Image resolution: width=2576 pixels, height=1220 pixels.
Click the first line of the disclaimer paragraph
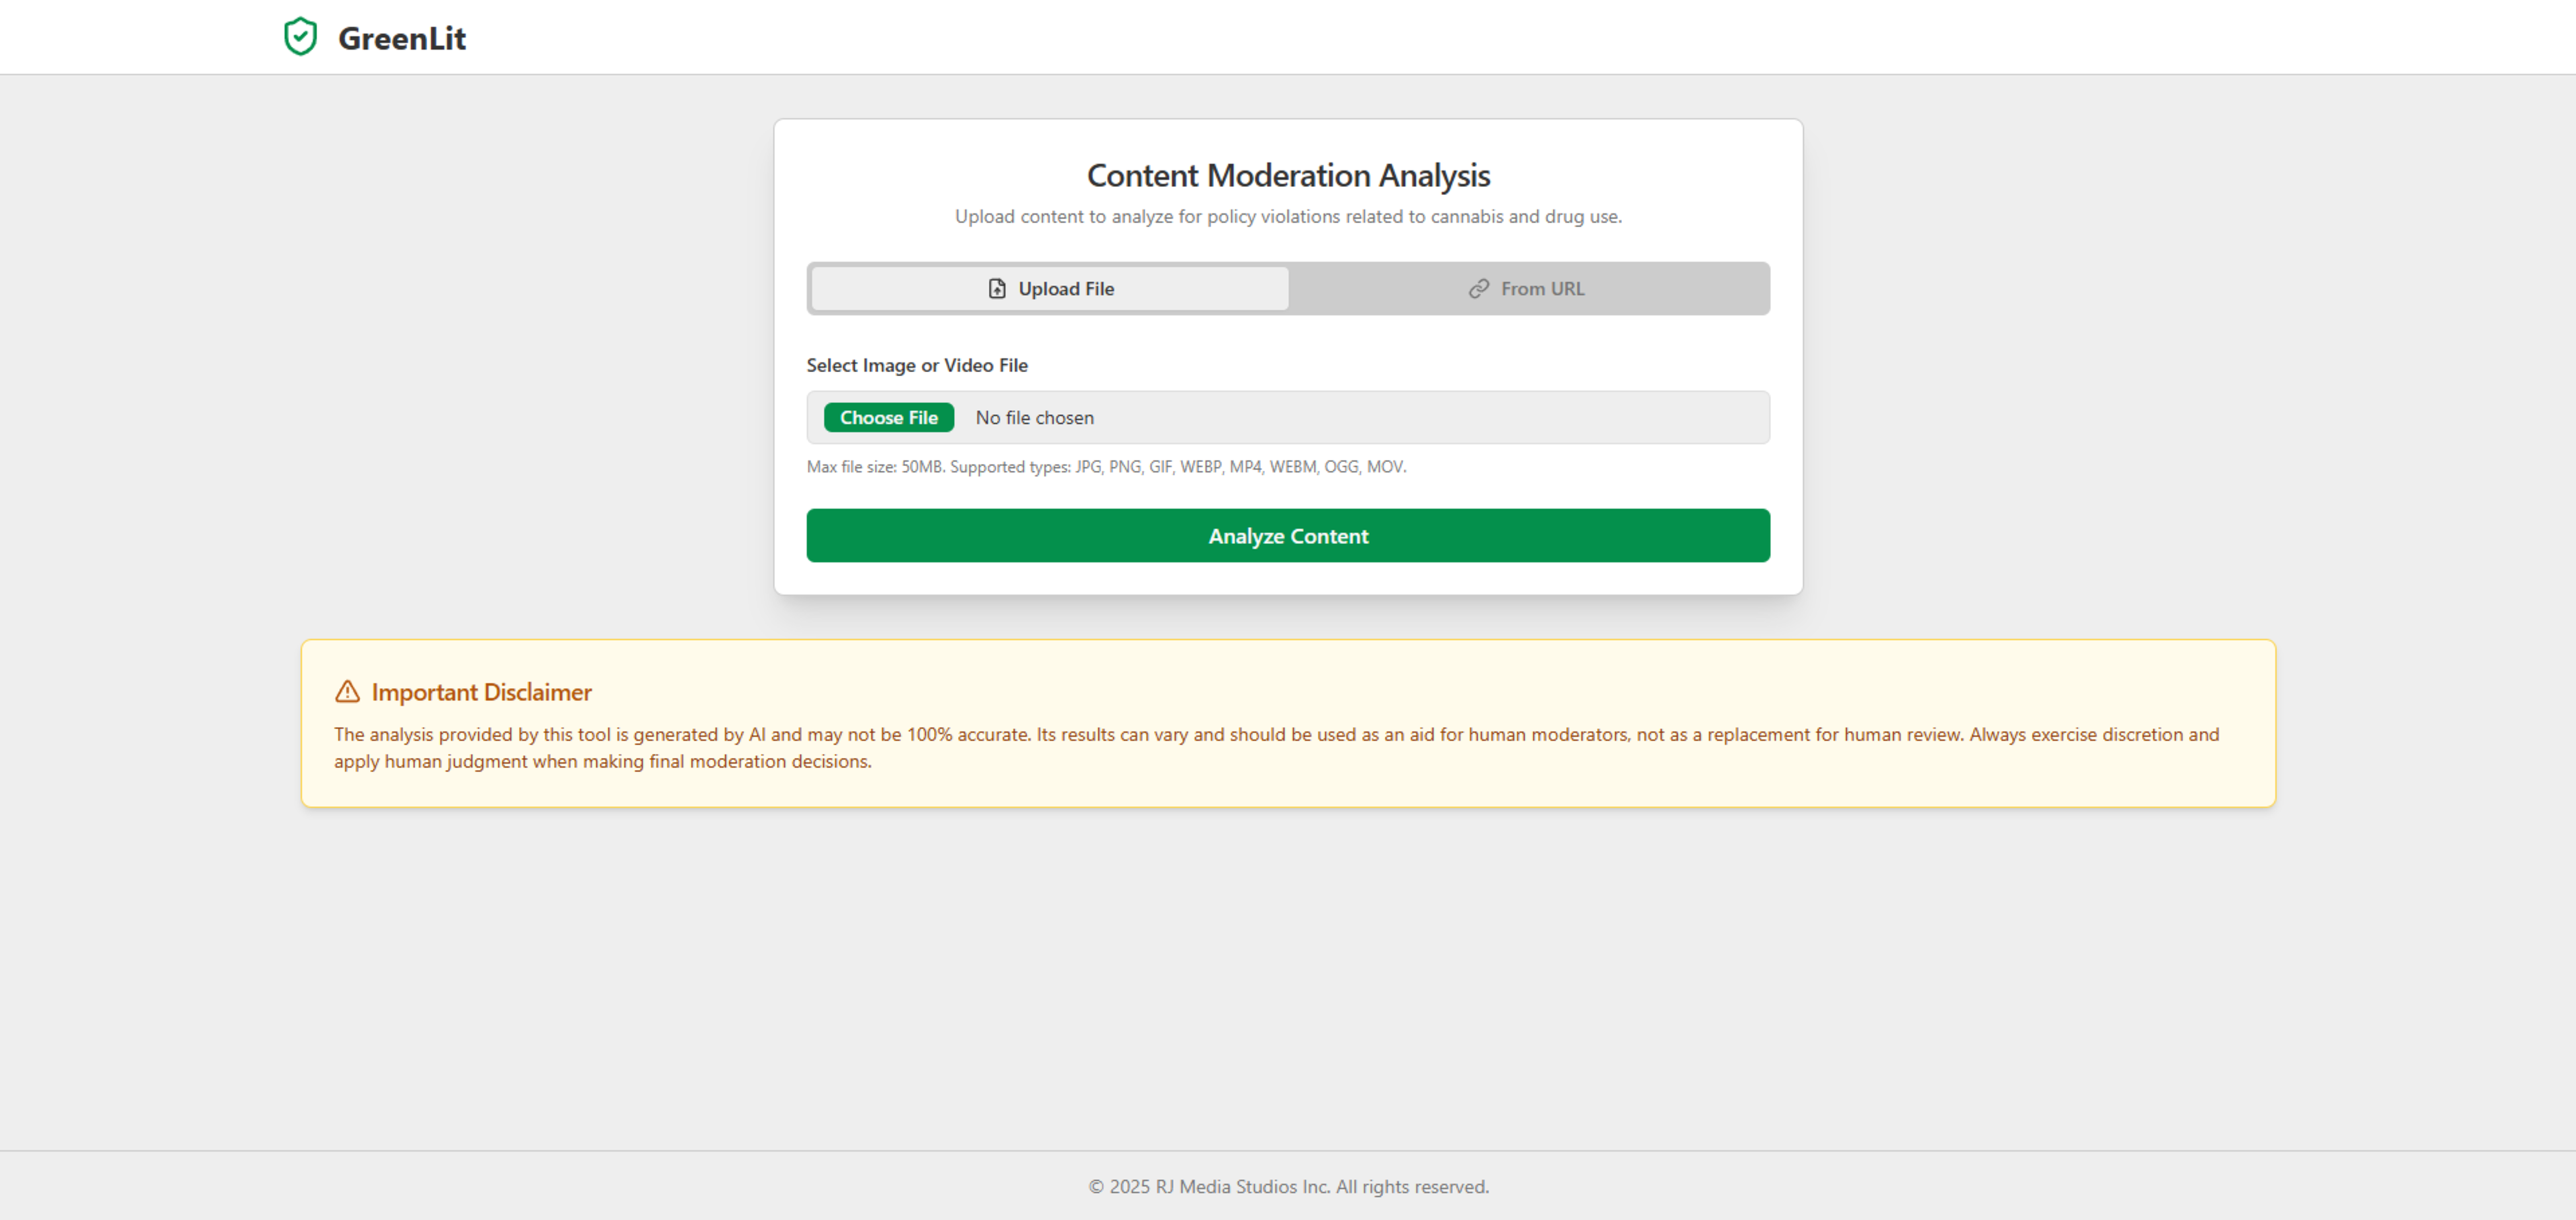click(1276, 735)
